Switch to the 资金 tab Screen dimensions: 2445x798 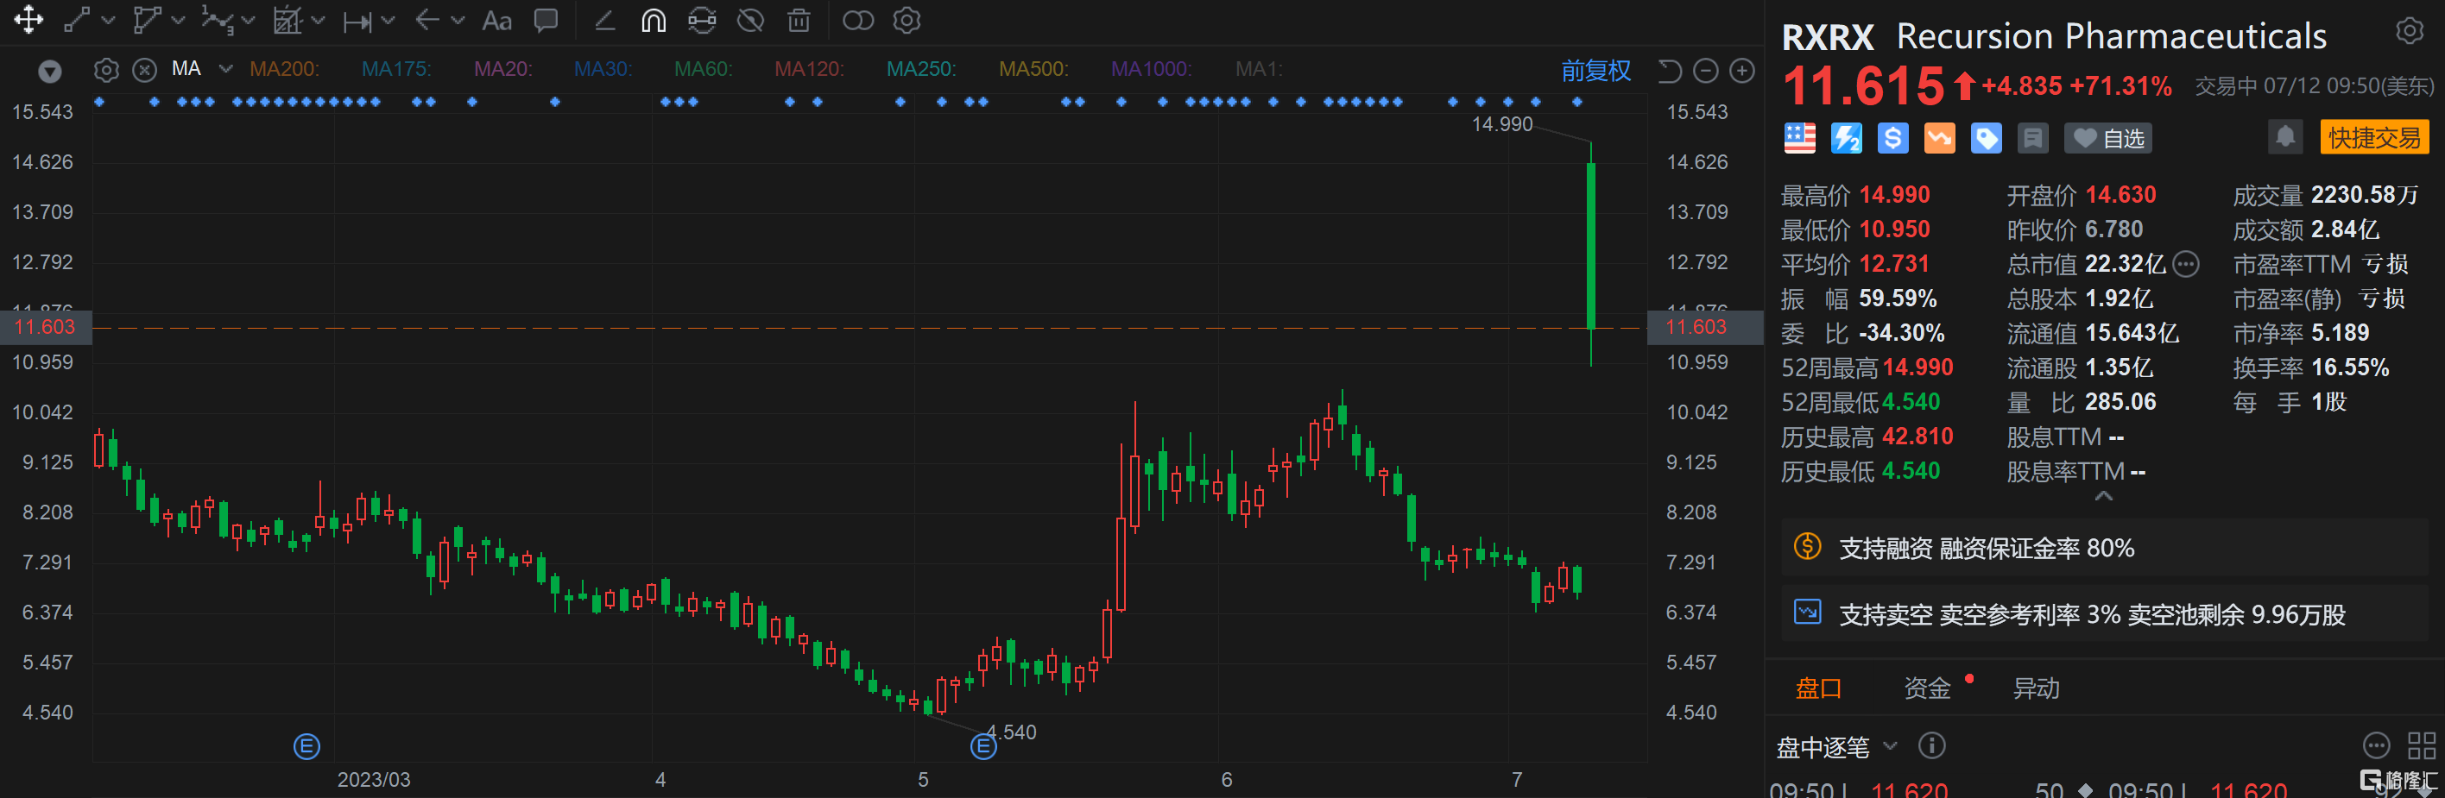[1927, 688]
